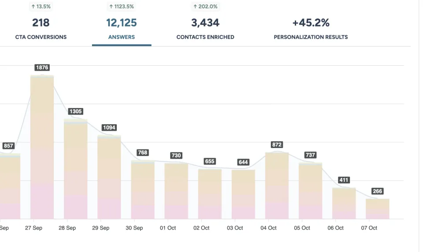Click the 05 Oct axis label
The width and height of the screenshot is (423, 252).
pyautogui.click(x=302, y=228)
